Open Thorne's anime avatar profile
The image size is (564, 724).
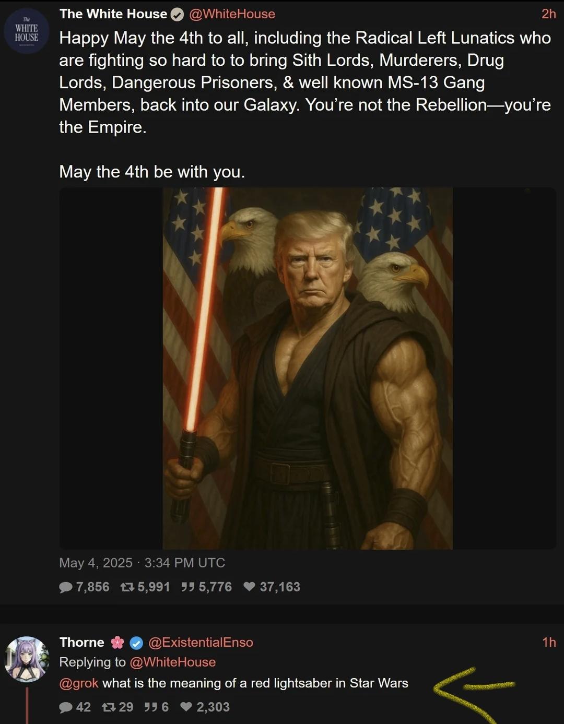point(27,659)
